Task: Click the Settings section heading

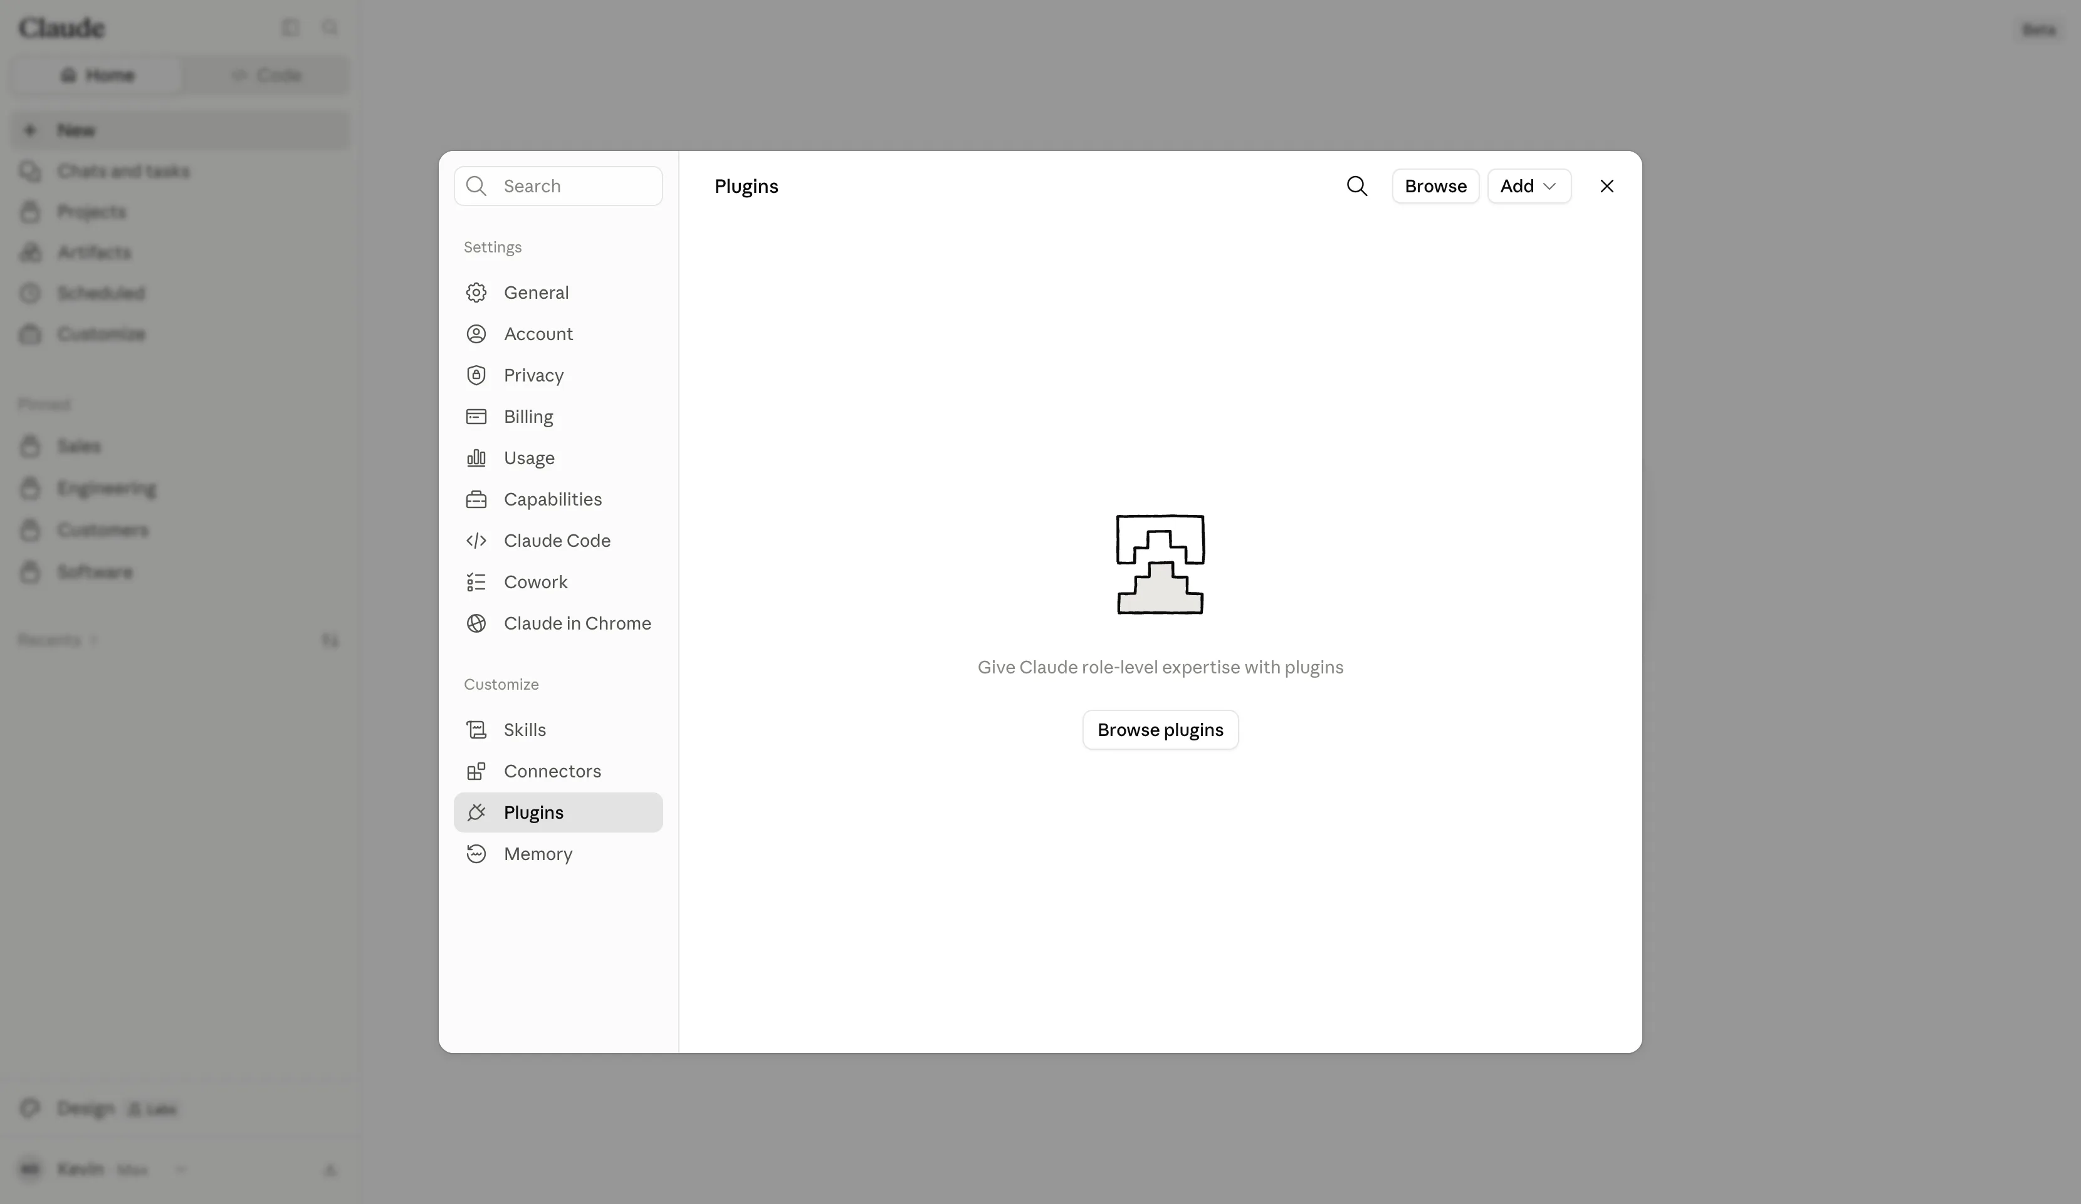Action: [492, 247]
